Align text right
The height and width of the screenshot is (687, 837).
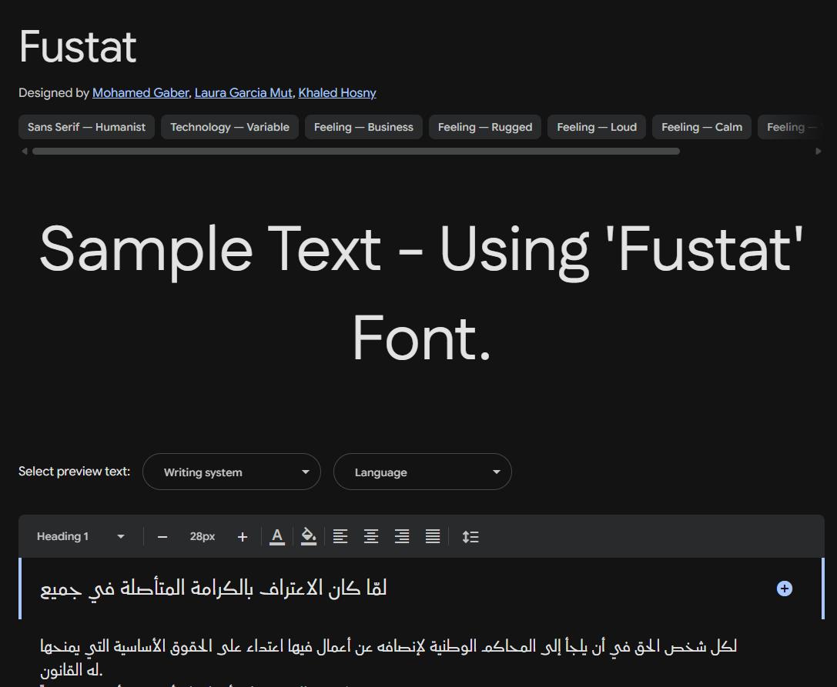[402, 536]
